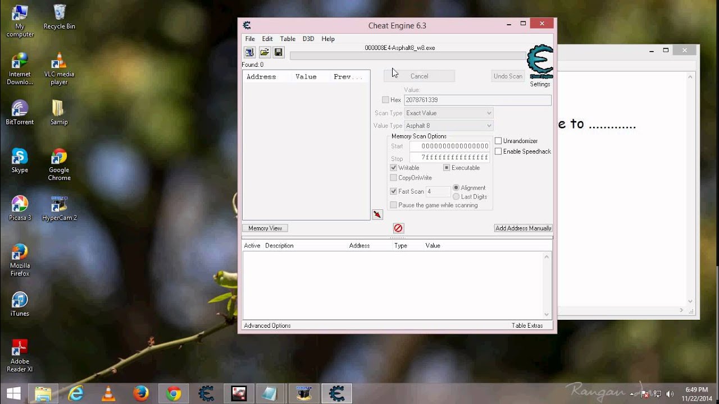Click the Value column header in results list
This screenshot has height=404, width=719.
point(306,77)
